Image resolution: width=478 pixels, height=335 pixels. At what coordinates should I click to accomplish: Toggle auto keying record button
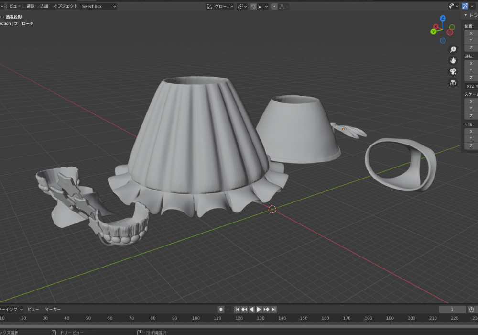coord(221,309)
